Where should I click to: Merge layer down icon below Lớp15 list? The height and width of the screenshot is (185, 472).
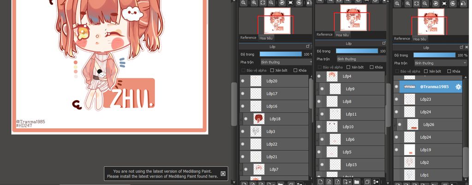[x=376, y=182]
